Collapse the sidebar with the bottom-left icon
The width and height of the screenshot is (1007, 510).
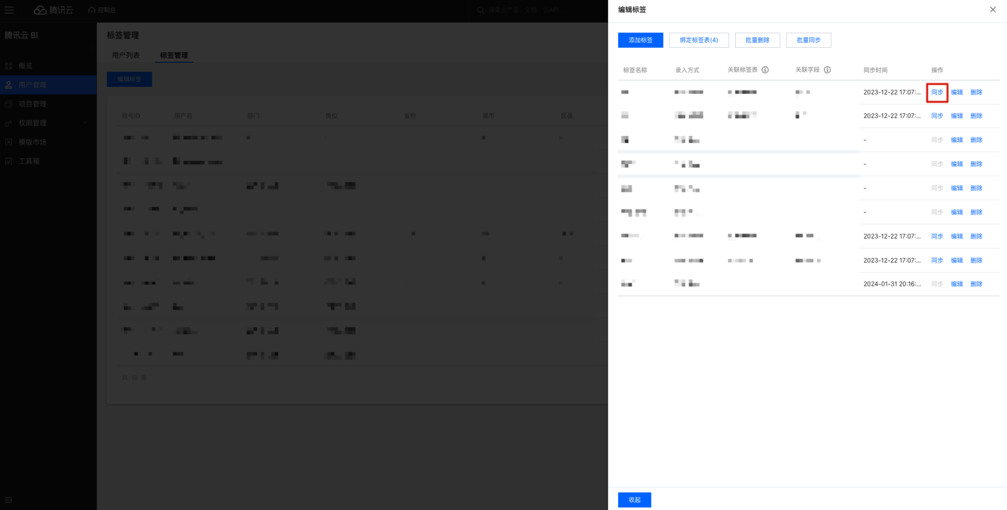click(x=9, y=500)
